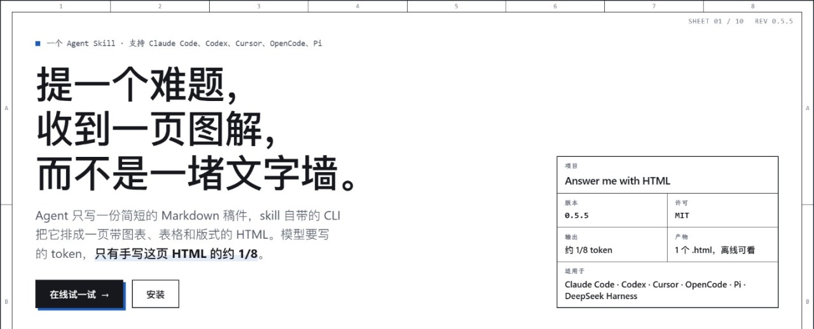
Task: Click the headline line 提一个难题,
Action: (137, 85)
